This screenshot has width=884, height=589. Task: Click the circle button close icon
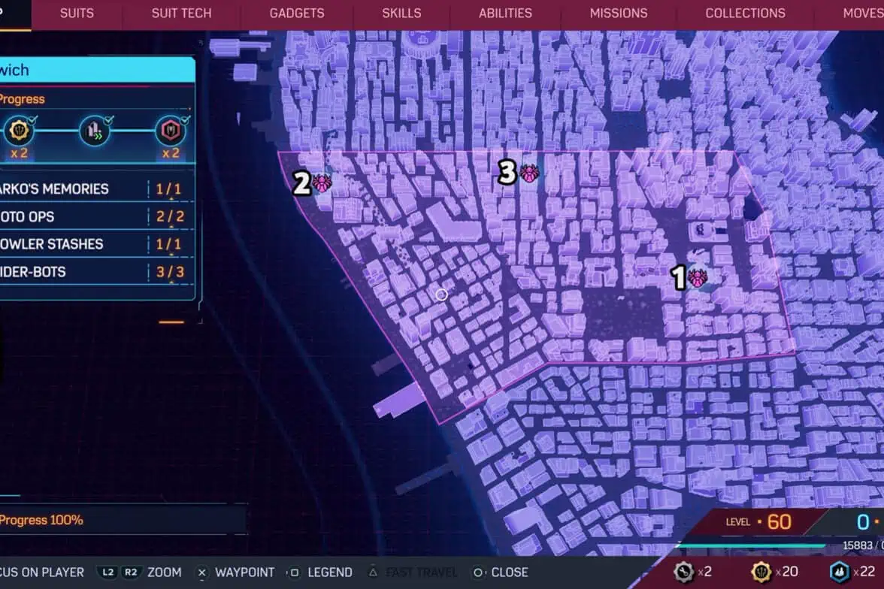[478, 572]
